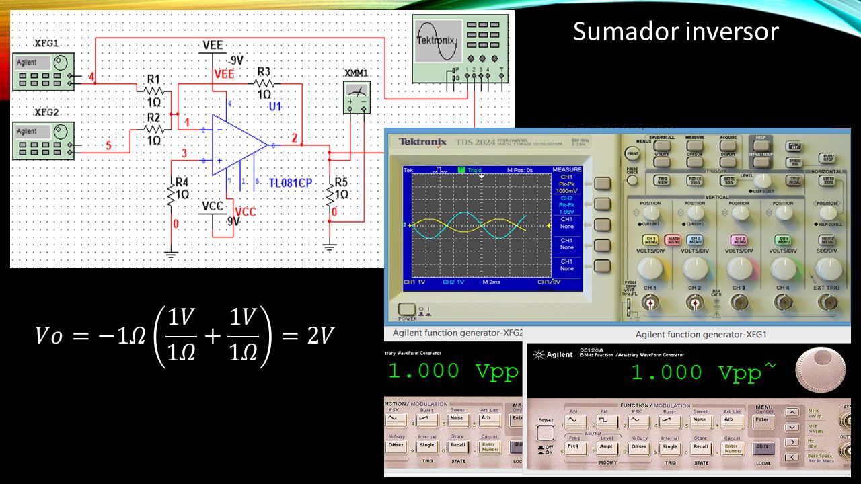861x484 pixels.
Task: Click the PRINT button on the oscilloscope
Action: click(632, 153)
